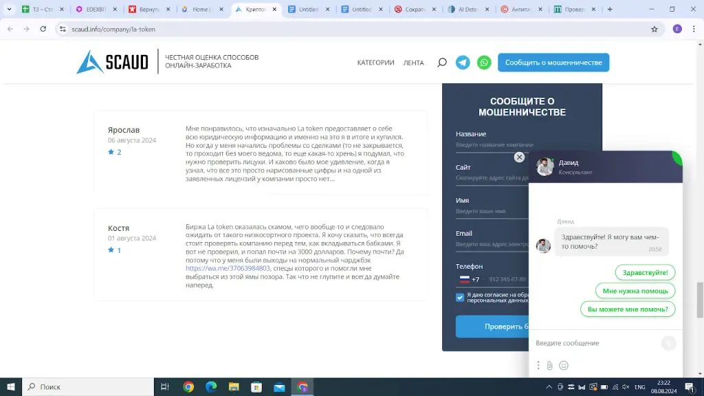Click the Email input field

click(x=492, y=244)
